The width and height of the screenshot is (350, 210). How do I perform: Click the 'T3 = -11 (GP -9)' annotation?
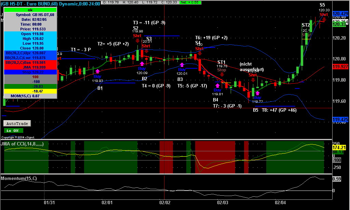(149, 23)
